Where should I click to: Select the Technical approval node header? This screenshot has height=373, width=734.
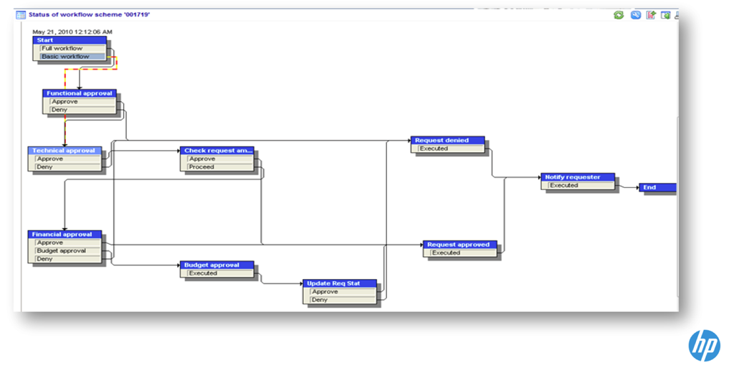[65, 151]
